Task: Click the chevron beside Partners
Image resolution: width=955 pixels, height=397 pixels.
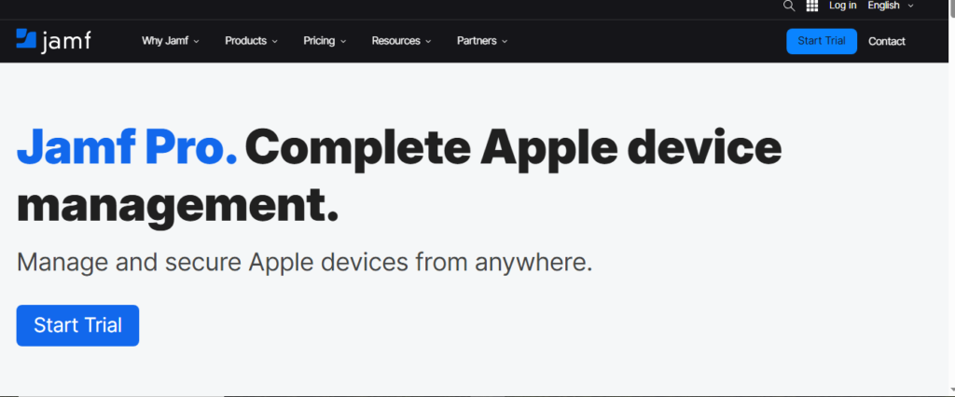Action: [x=505, y=41]
